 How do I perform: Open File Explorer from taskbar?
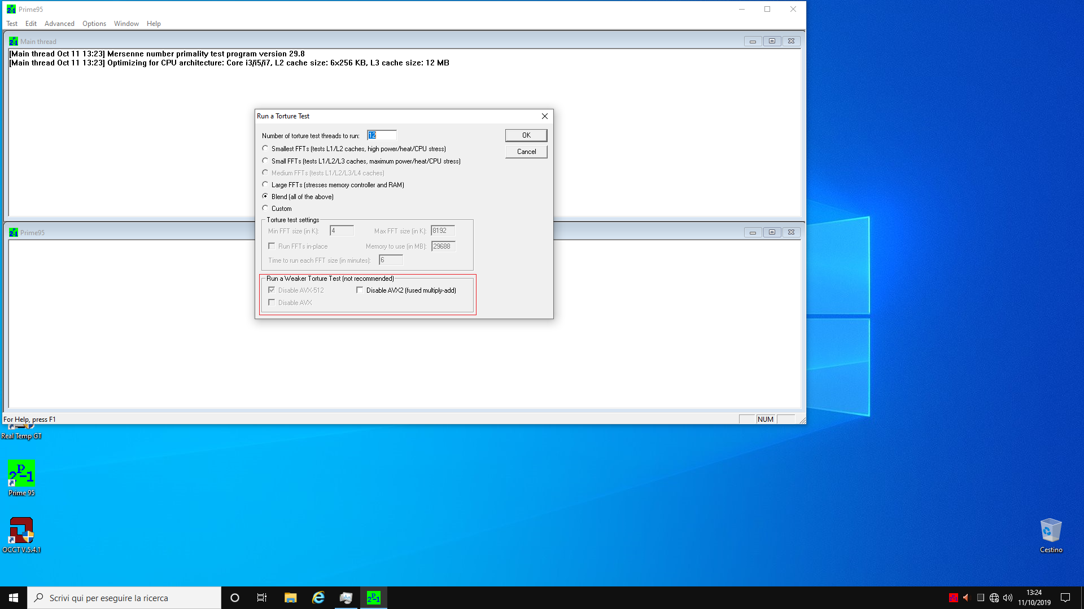[290, 598]
